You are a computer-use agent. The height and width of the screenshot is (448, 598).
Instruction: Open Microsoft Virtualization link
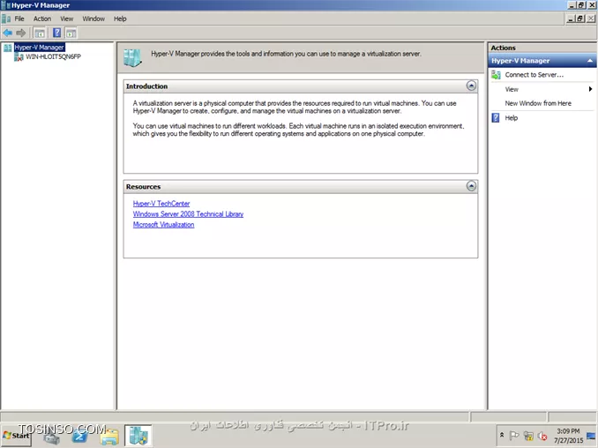163,225
